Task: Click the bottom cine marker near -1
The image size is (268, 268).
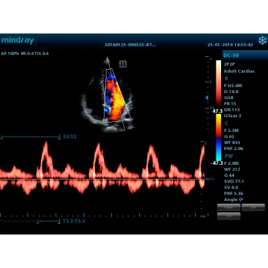Action: coord(203,216)
